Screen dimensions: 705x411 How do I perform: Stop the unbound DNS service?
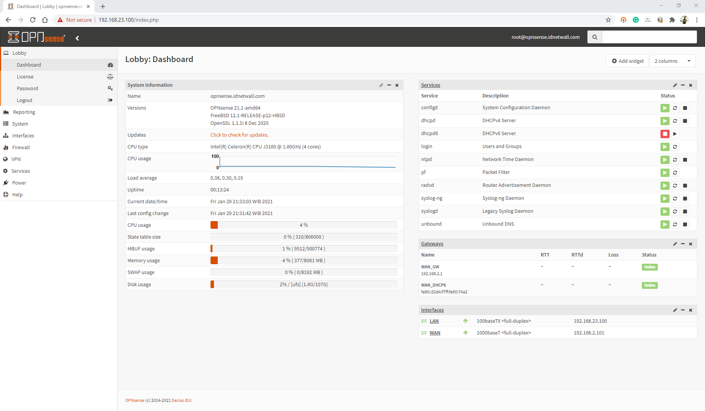[x=685, y=224]
